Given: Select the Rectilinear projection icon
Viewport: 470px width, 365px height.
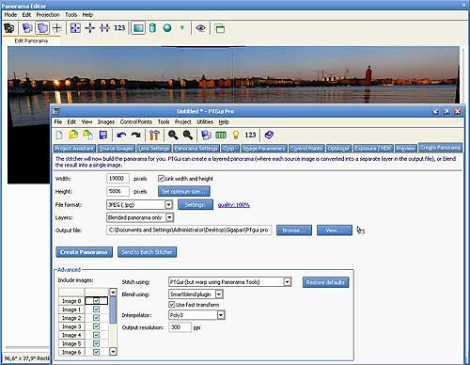Looking at the screenshot, I should [138, 28].
